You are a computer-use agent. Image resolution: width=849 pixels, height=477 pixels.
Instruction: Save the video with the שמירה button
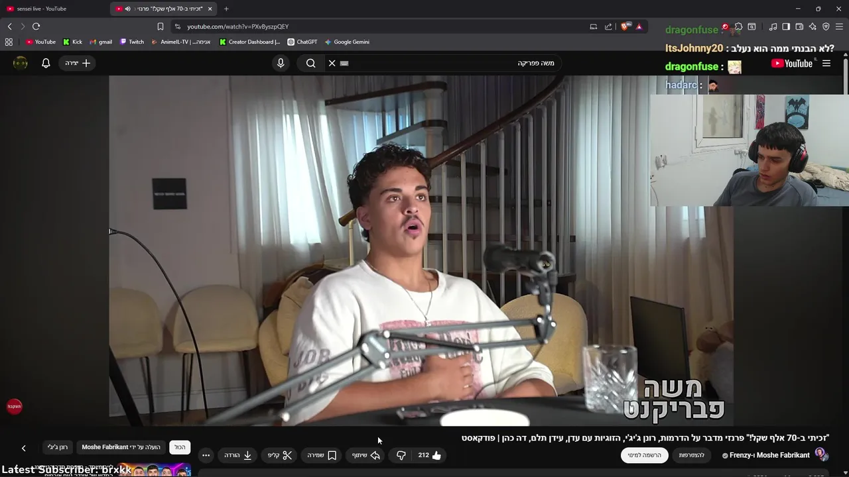click(322, 455)
